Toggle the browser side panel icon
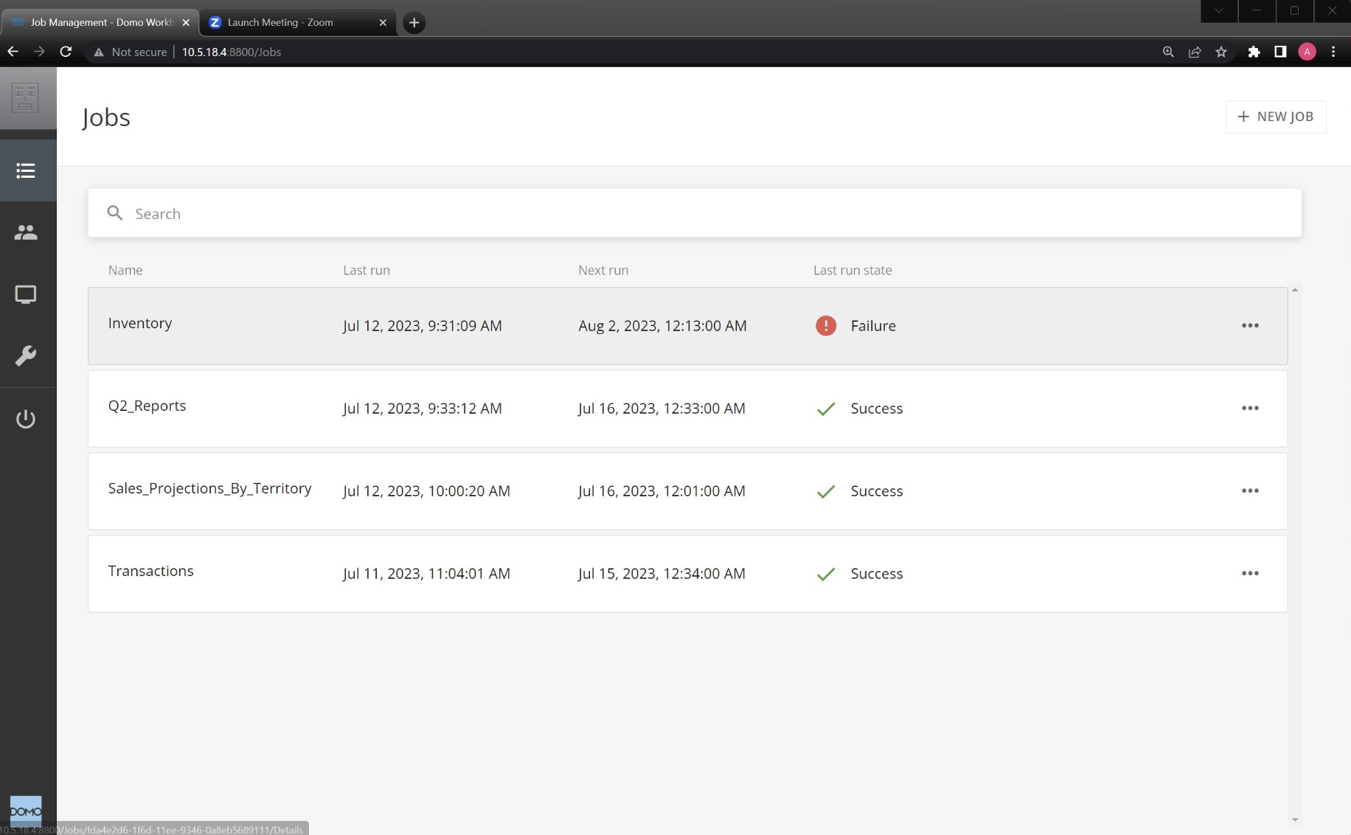This screenshot has height=835, width=1351. click(x=1280, y=52)
